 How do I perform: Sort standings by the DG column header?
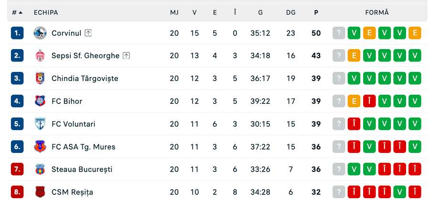(290, 12)
